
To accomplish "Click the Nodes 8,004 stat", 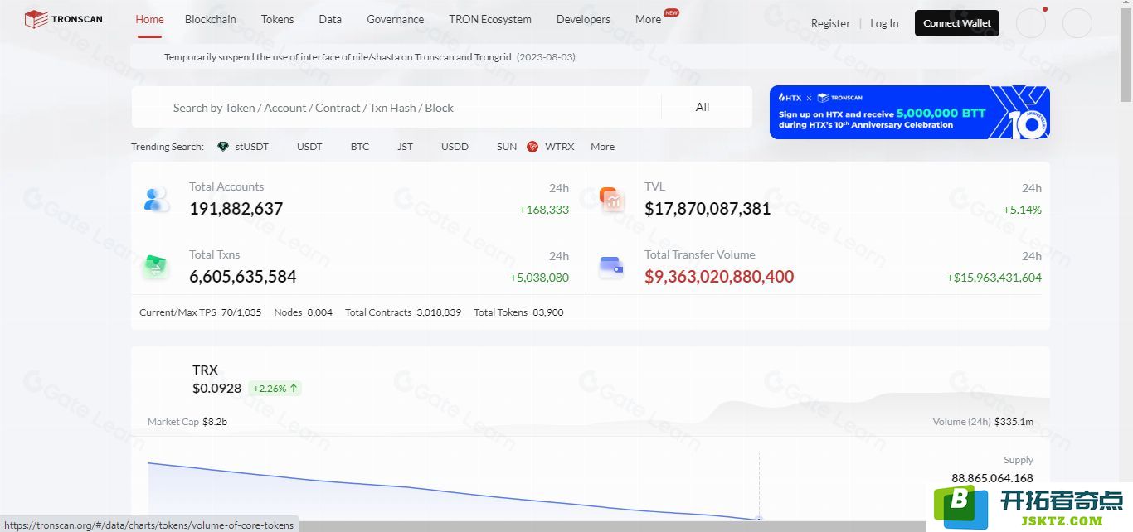I will point(303,312).
